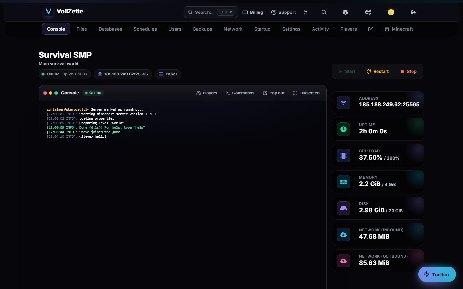The image size is (463, 289).
Task: Click the disk drive icon
Action: (343, 208)
